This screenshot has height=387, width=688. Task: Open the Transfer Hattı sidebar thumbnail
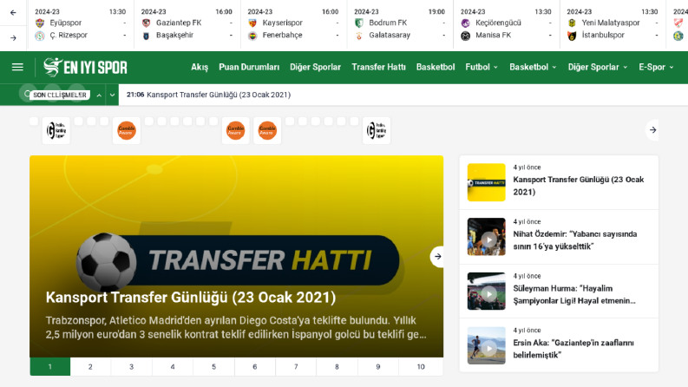[487, 182]
